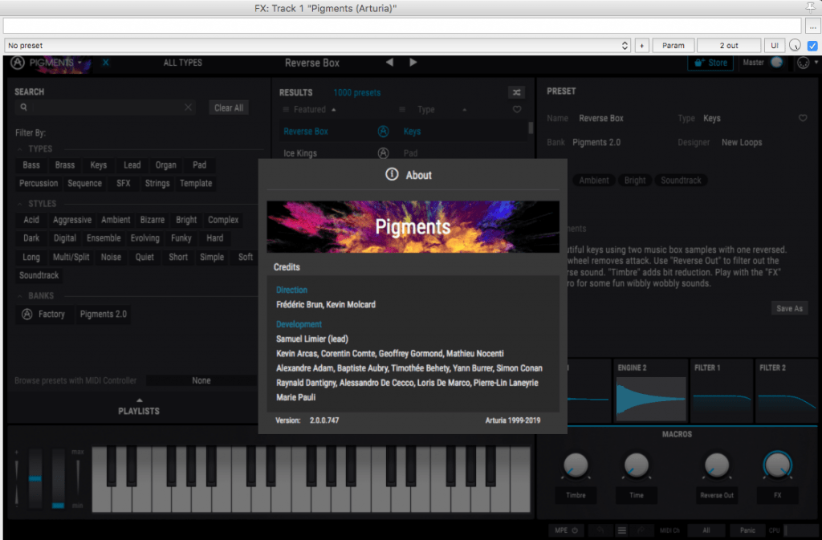Toggle the Pigments 2.0 bank filter
Image resolution: width=822 pixels, height=540 pixels.
(104, 315)
